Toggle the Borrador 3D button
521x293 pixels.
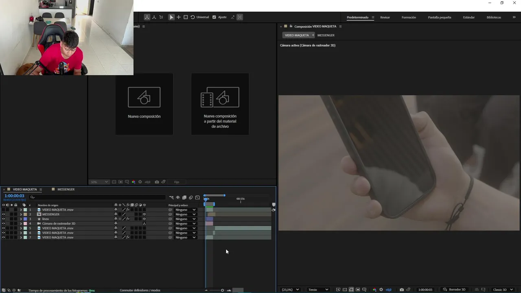pos(455,290)
